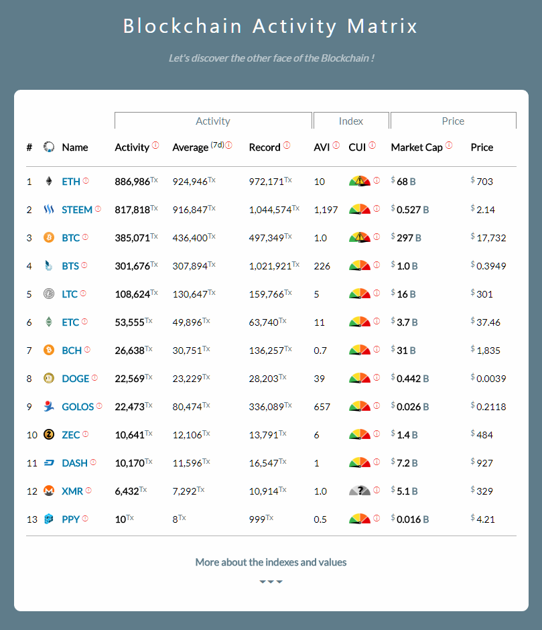Open the XMR coin link

click(72, 491)
